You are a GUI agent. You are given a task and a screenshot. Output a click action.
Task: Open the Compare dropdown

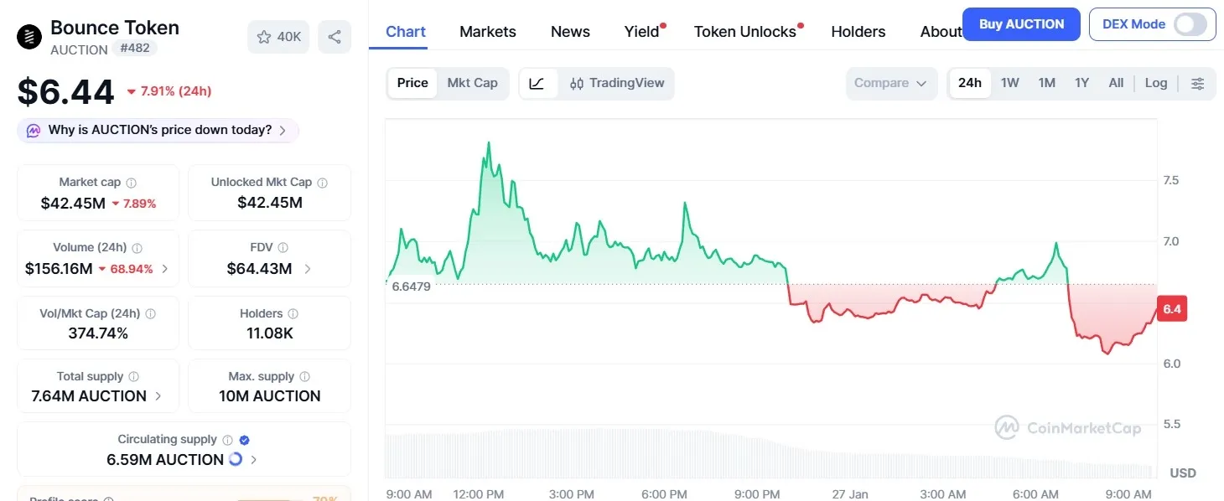pyautogui.click(x=890, y=83)
